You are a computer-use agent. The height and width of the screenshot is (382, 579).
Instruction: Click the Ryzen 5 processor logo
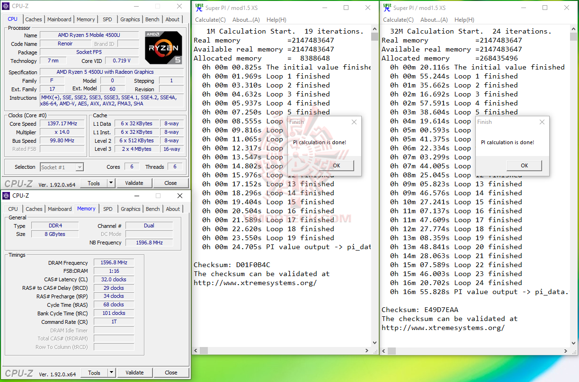pyautogui.click(x=163, y=48)
